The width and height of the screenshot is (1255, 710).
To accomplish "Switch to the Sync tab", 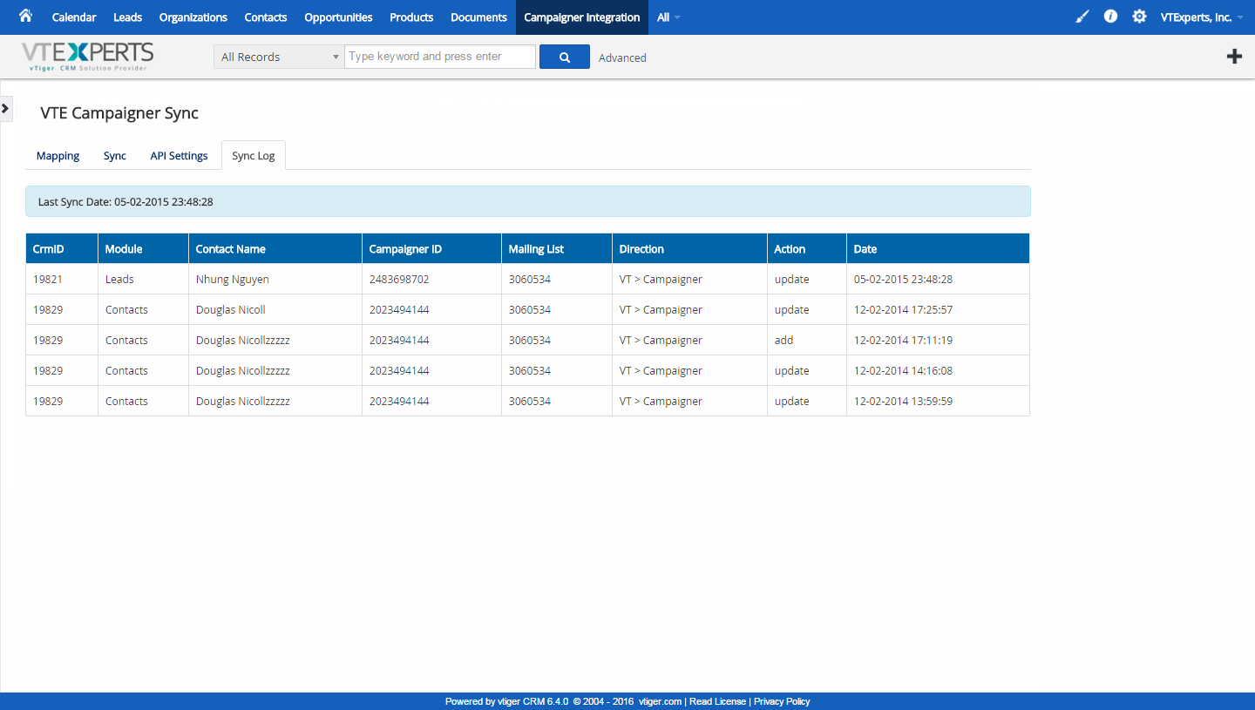I will pyautogui.click(x=115, y=156).
